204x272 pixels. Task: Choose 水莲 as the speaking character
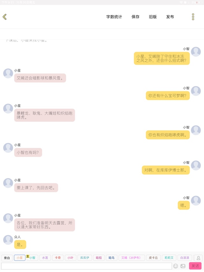[45, 258]
